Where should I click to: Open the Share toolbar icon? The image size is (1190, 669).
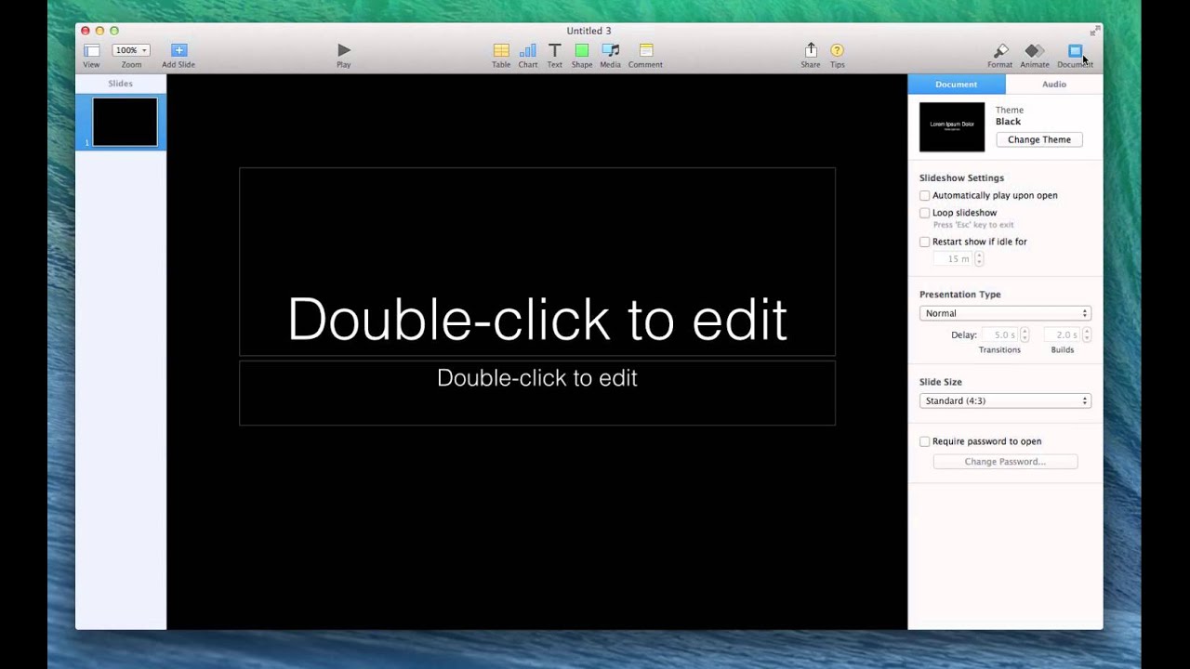(811, 50)
